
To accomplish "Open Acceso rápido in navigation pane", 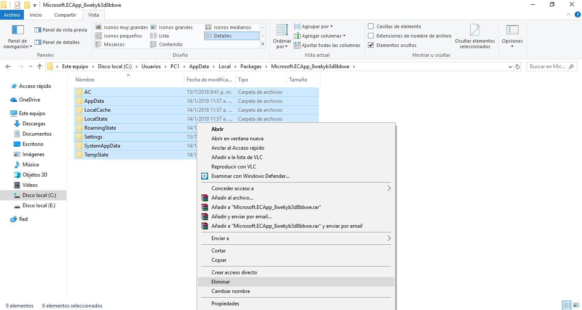I will click(35, 86).
